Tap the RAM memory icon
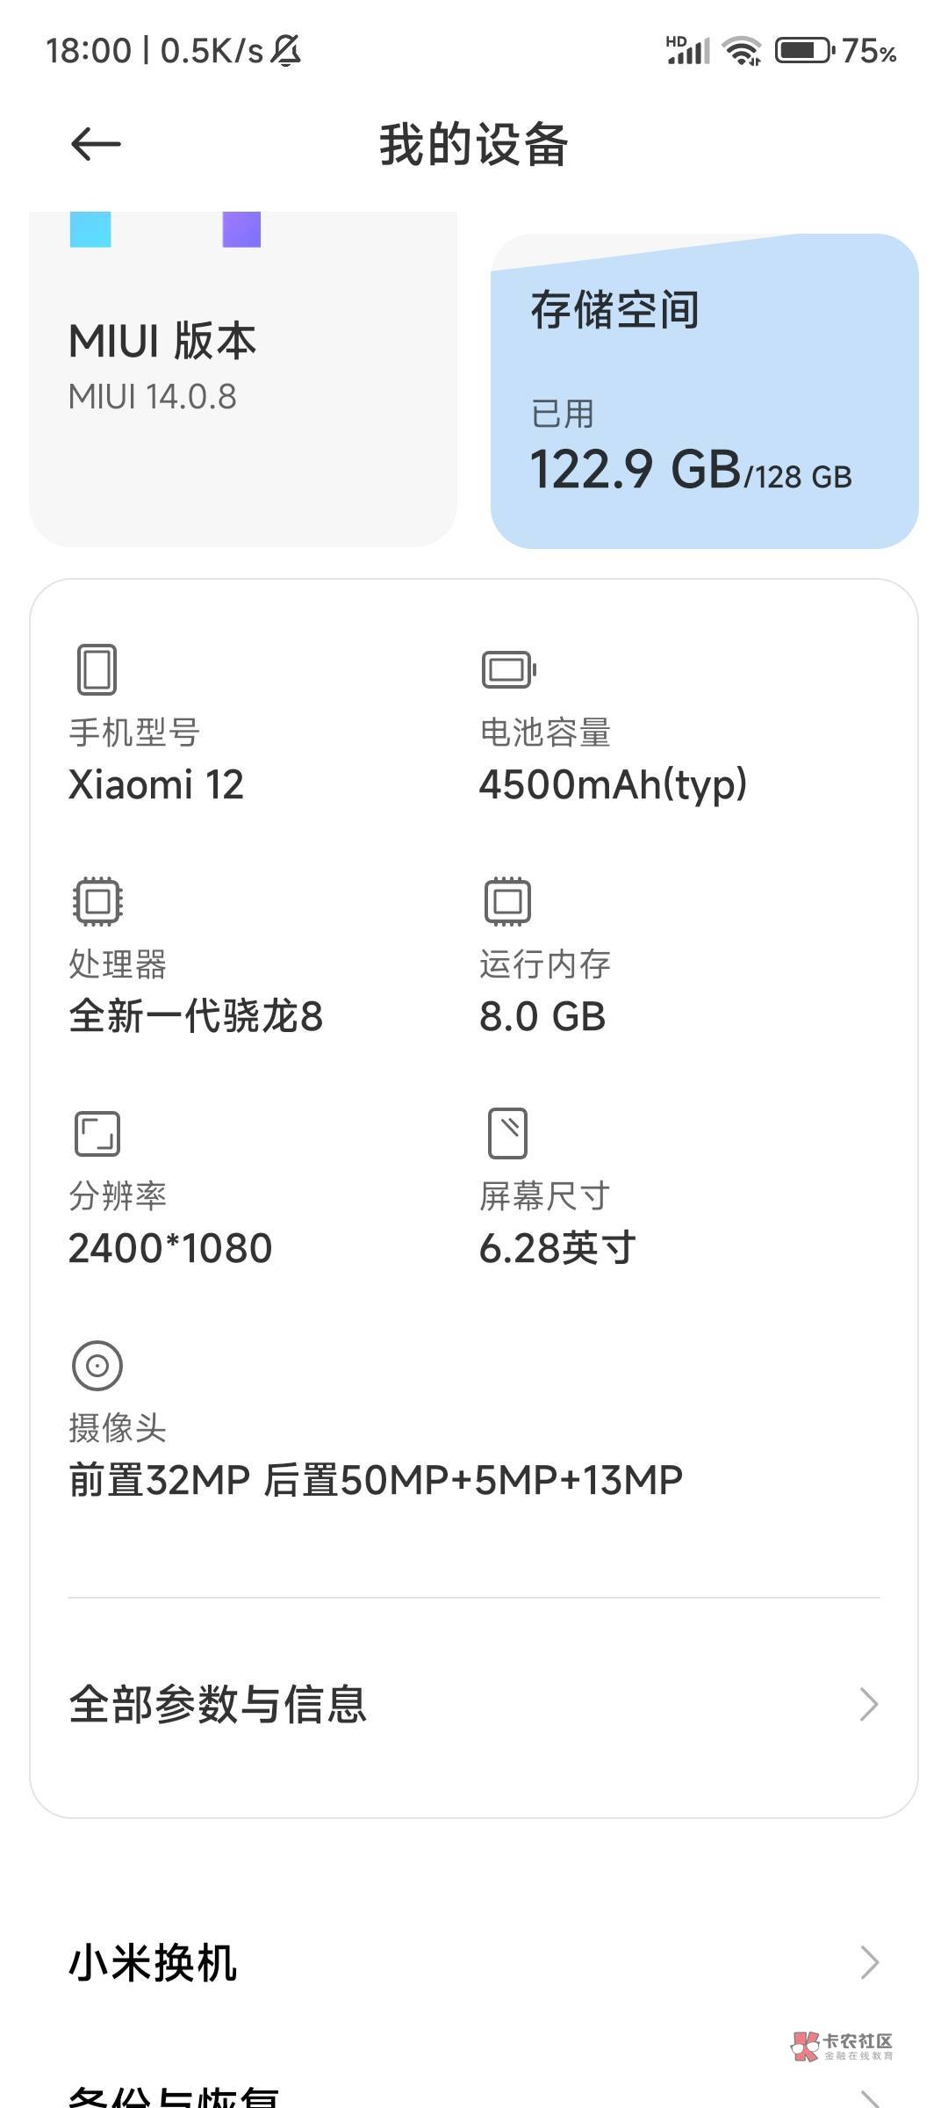Screen dimensions: 948x2108 click(507, 901)
